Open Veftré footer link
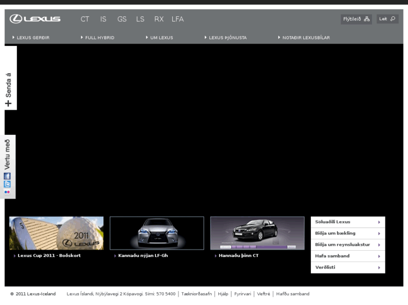This screenshot has height=305, width=408. [263, 294]
